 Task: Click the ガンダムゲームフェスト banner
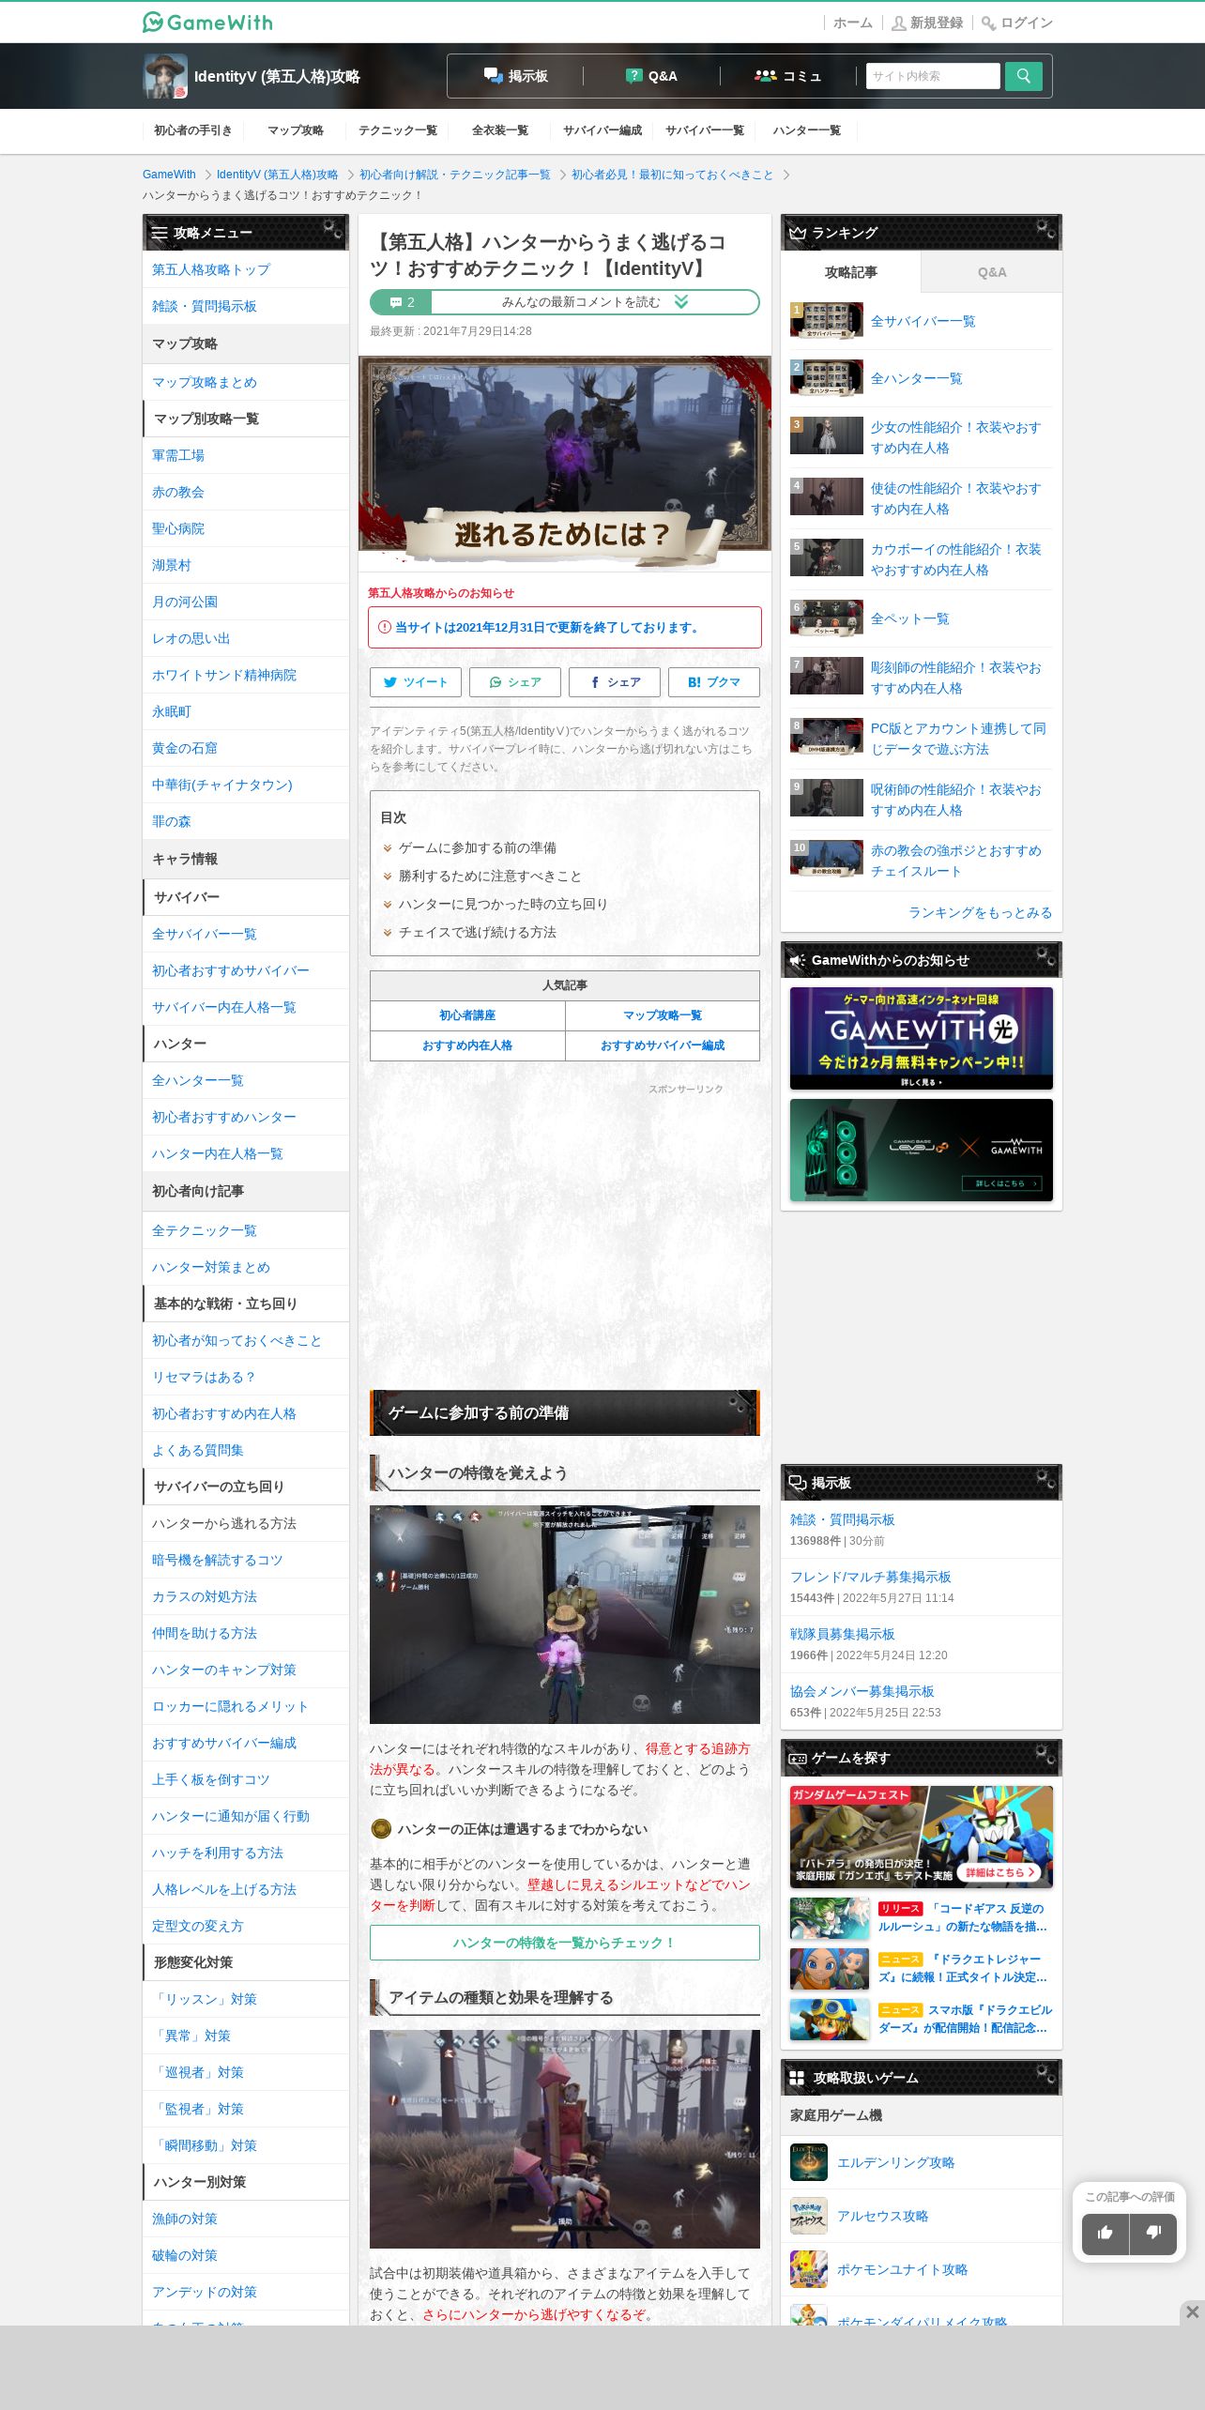(922, 1837)
